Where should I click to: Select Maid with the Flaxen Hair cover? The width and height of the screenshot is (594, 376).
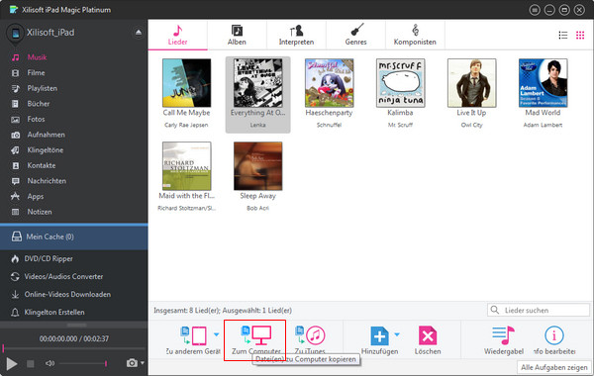coord(187,166)
